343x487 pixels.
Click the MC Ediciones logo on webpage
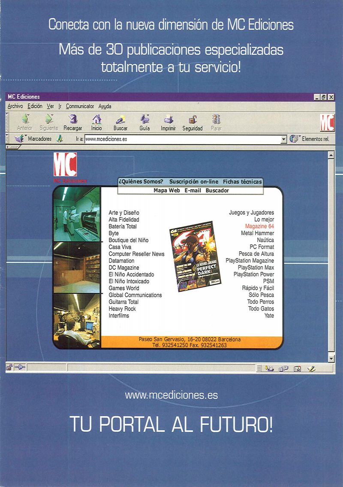[65, 164]
